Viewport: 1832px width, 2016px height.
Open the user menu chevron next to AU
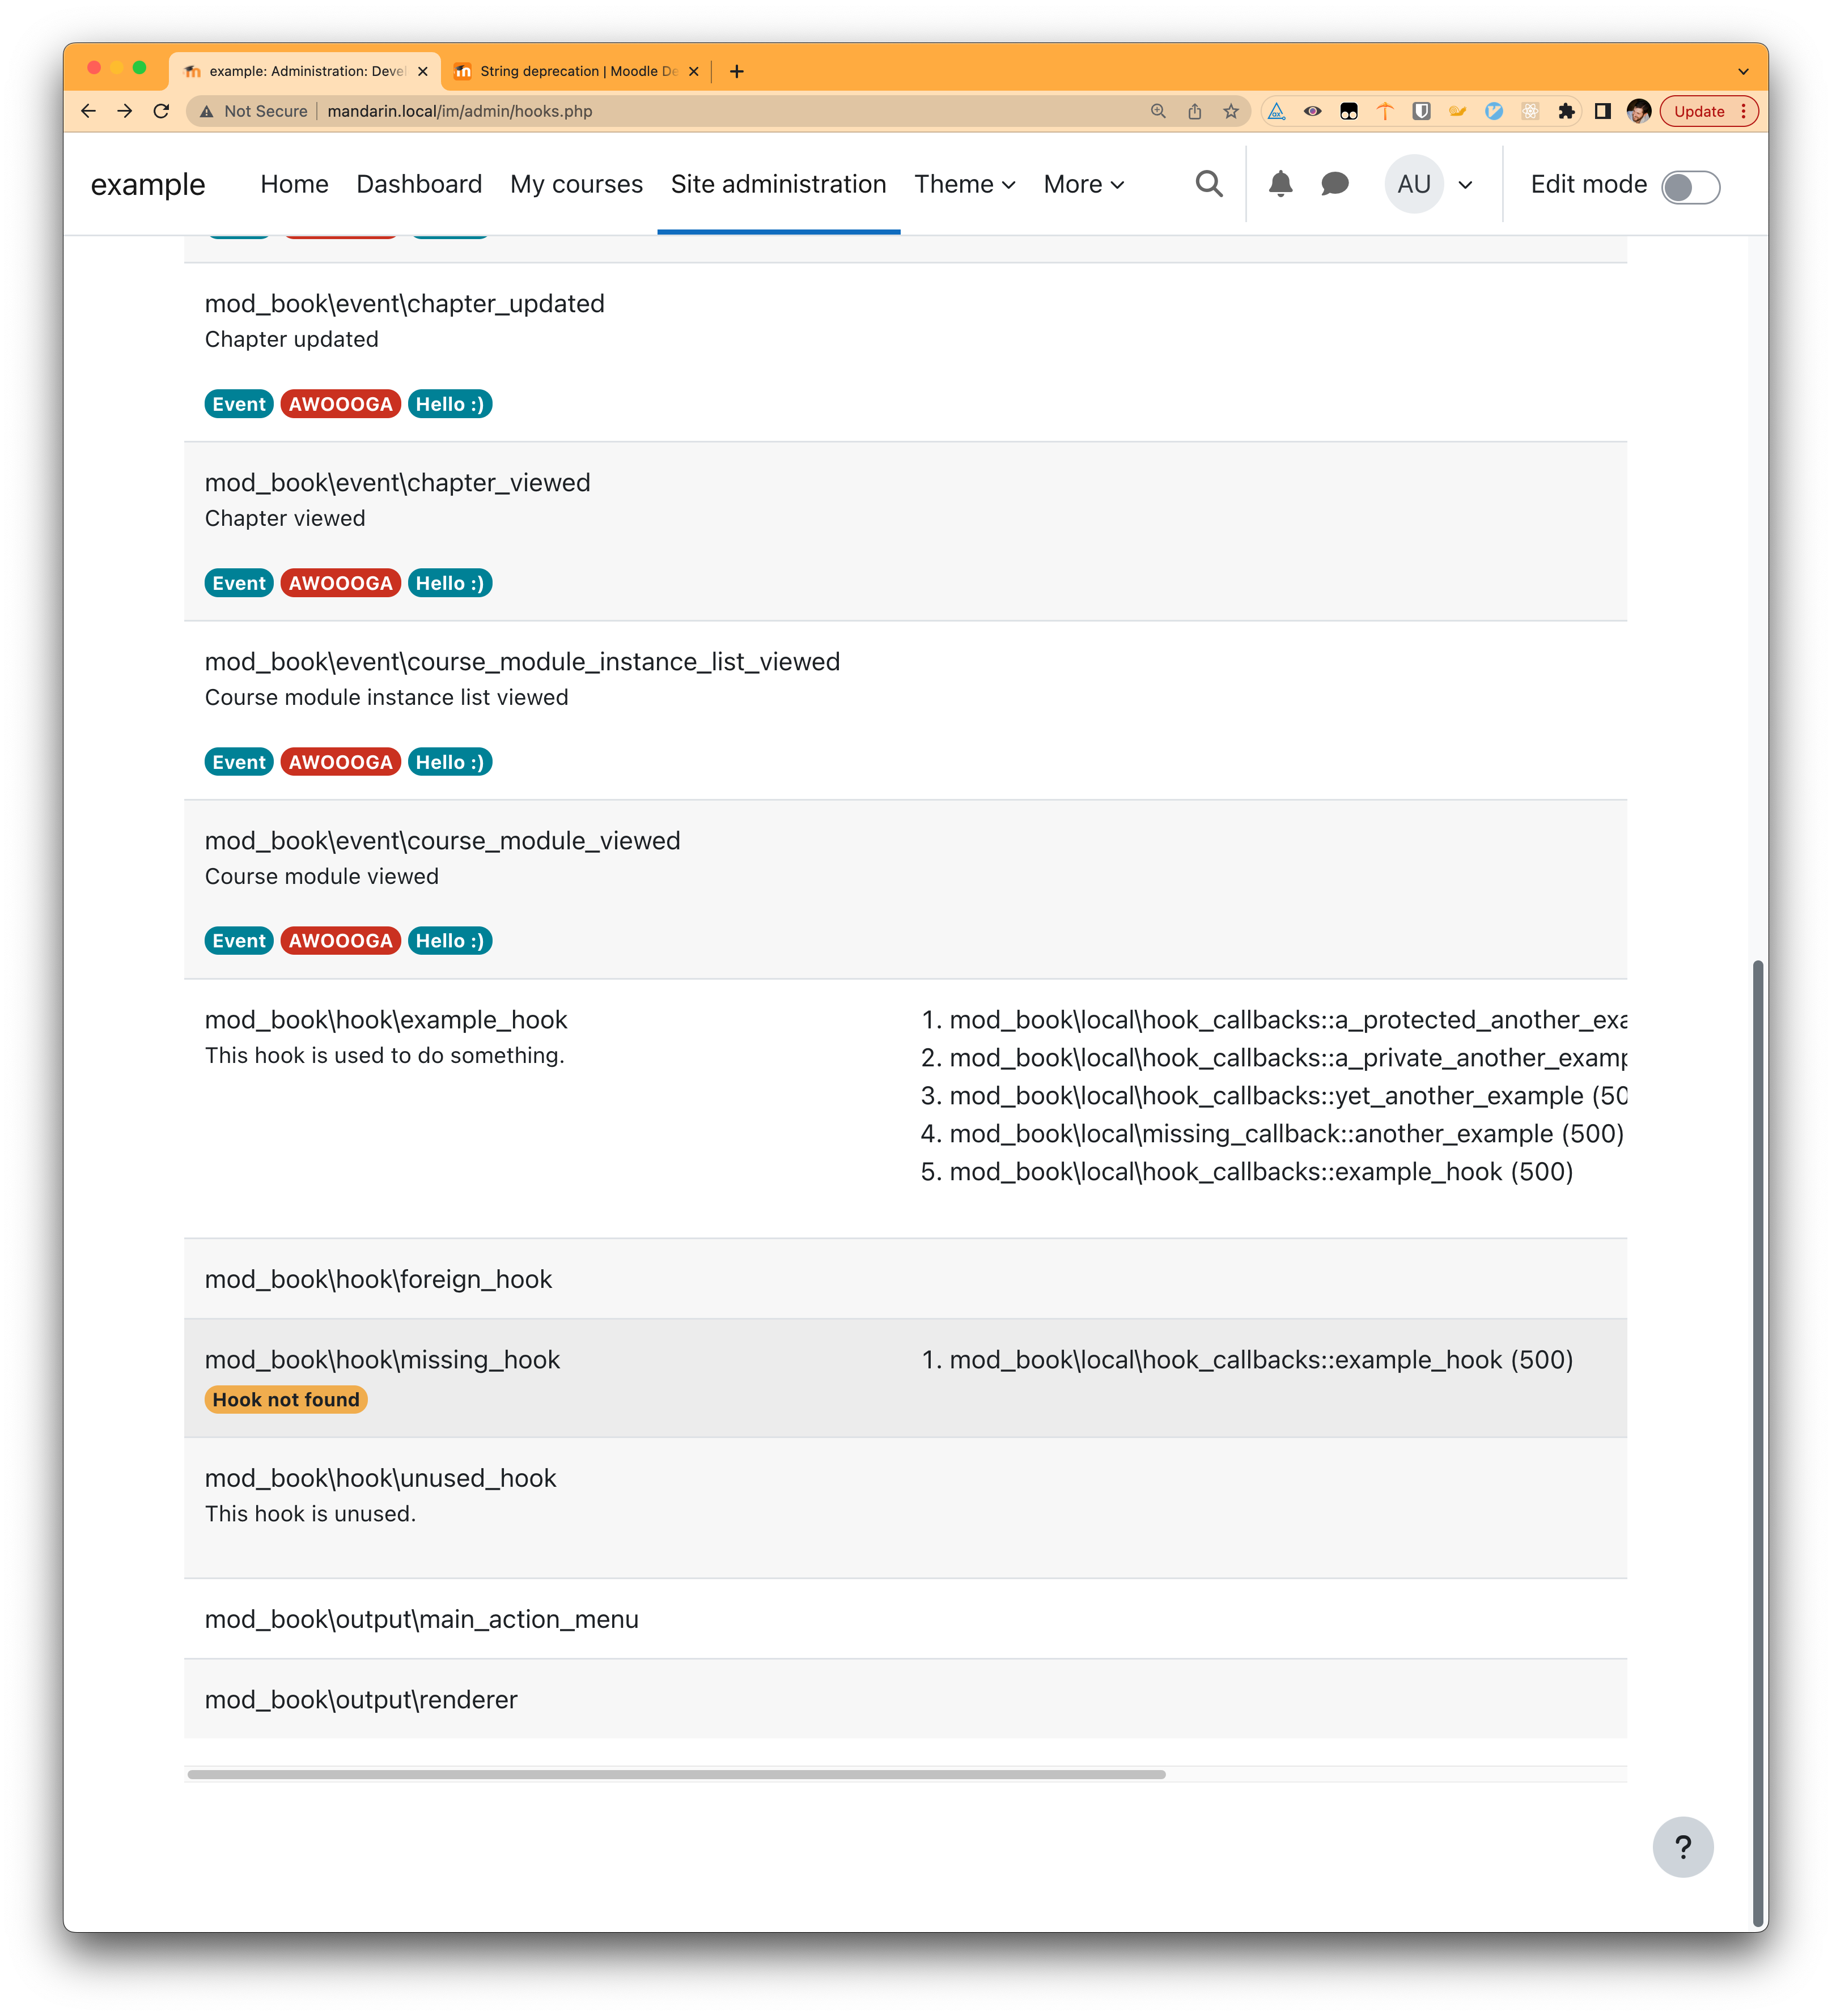pos(1465,185)
